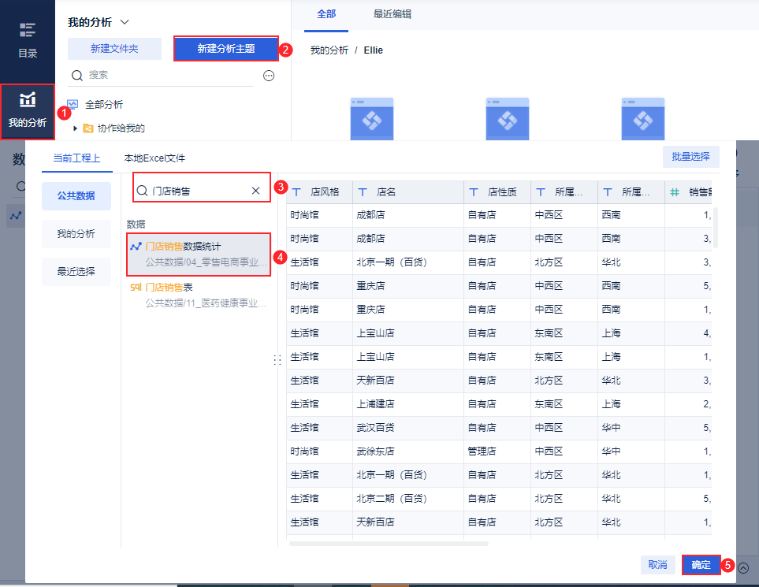759x587 pixels.
Task: Open the 协作给我的 folder
Action: pyautogui.click(x=121, y=128)
